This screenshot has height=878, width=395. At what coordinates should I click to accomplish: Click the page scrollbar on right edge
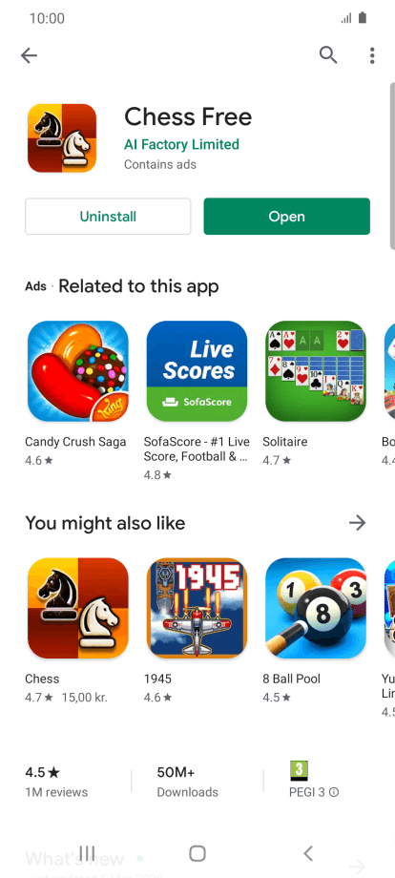point(392,166)
